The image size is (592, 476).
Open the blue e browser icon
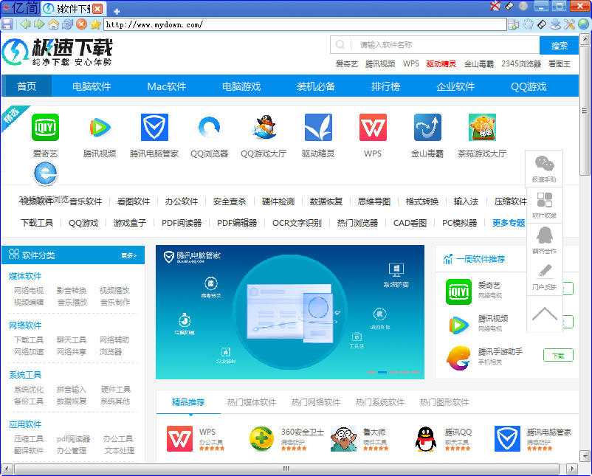point(45,173)
